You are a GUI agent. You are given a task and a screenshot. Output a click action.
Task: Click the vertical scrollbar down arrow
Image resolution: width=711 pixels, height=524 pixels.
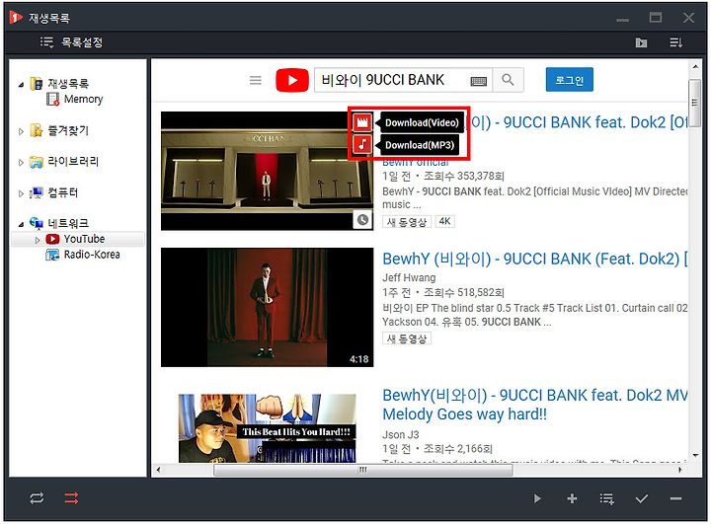pos(695,455)
